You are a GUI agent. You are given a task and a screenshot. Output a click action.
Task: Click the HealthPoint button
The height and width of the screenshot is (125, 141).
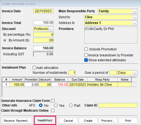45,120
